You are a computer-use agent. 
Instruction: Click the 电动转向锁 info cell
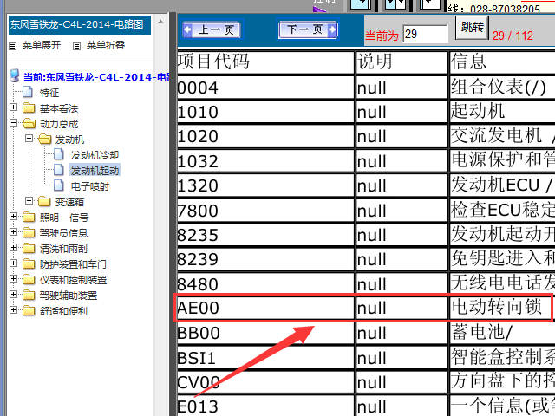(x=501, y=308)
